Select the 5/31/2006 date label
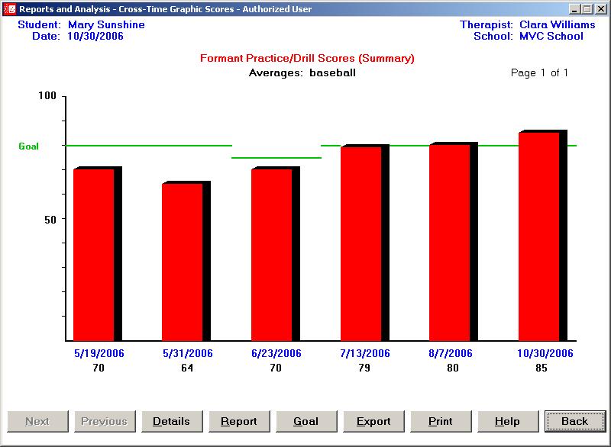Image resolution: width=611 pixels, height=447 pixels. [188, 353]
